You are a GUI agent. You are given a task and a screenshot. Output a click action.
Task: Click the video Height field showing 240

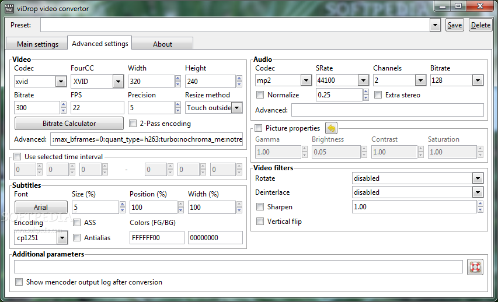210,82
